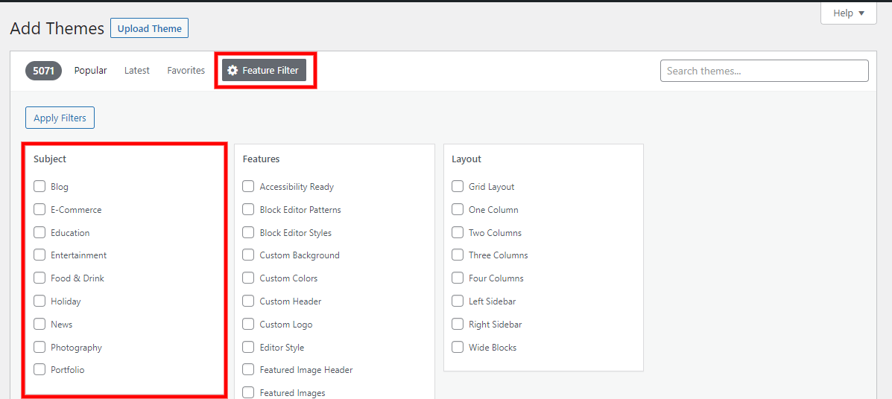Click the gear icon on Feature Filter

point(232,71)
